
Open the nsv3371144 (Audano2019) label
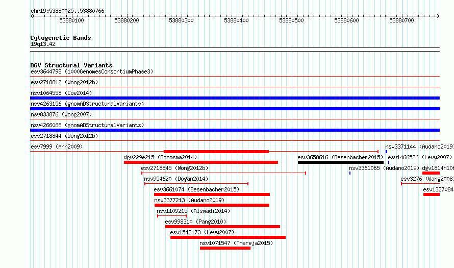pos(419,147)
